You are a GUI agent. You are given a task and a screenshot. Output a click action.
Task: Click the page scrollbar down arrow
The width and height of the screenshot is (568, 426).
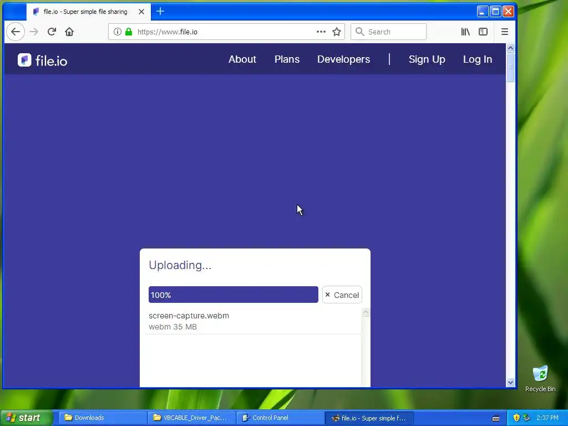click(510, 383)
